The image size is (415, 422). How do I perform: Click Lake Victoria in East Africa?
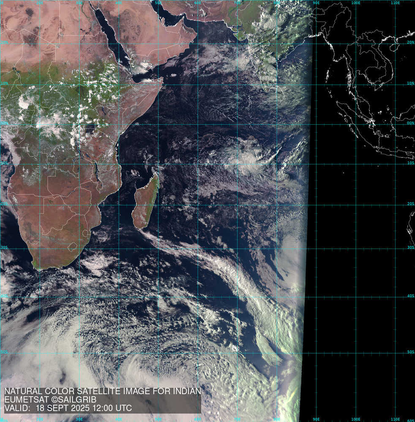click(90, 128)
